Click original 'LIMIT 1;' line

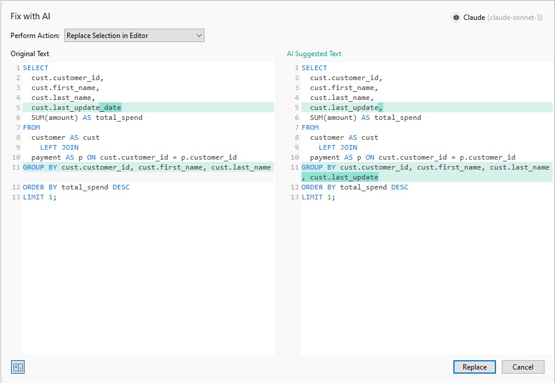(40, 197)
